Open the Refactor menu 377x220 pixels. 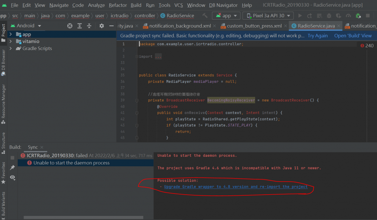[x=117, y=5]
